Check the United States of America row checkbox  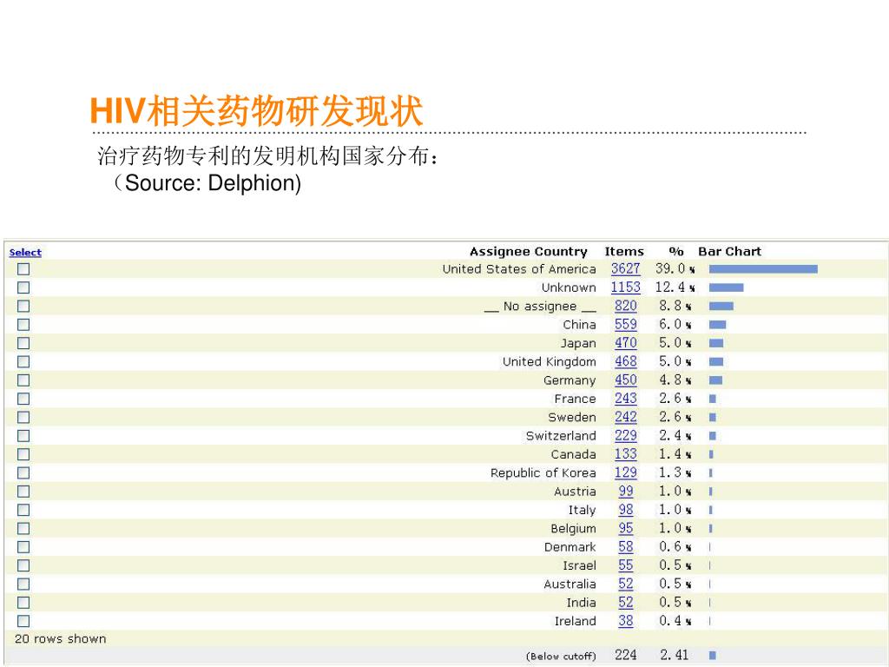tap(23, 269)
